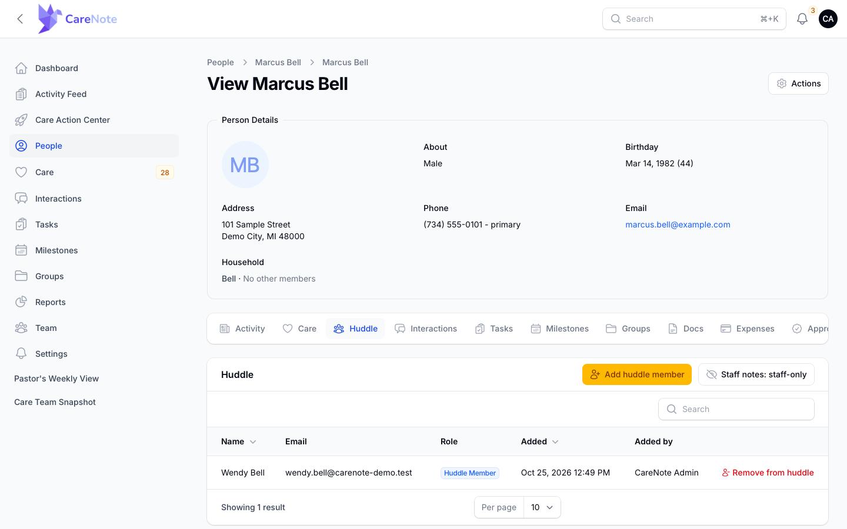The height and width of the screenshot is (529, 847).
Task: Click the Dashboard house icon in sidebar
Action: pos(21,68)
